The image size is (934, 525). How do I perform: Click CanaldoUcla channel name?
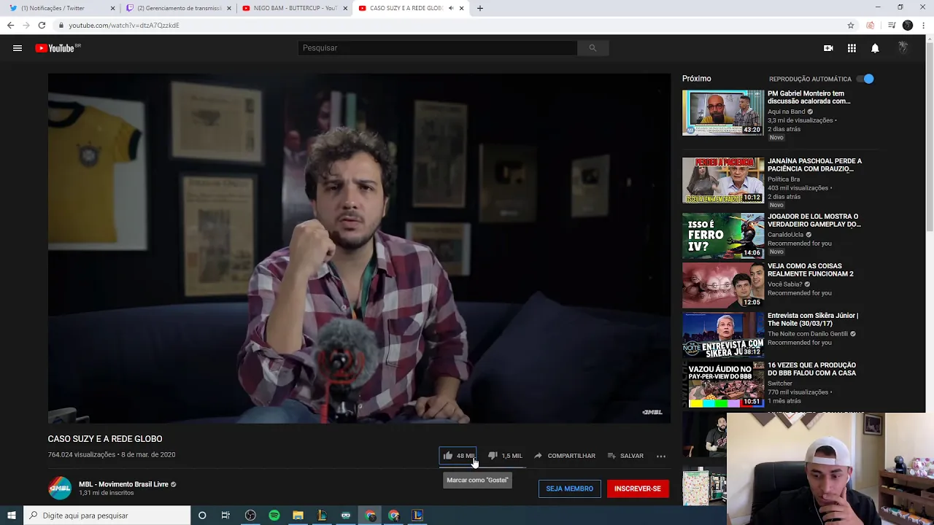[785, 235]
